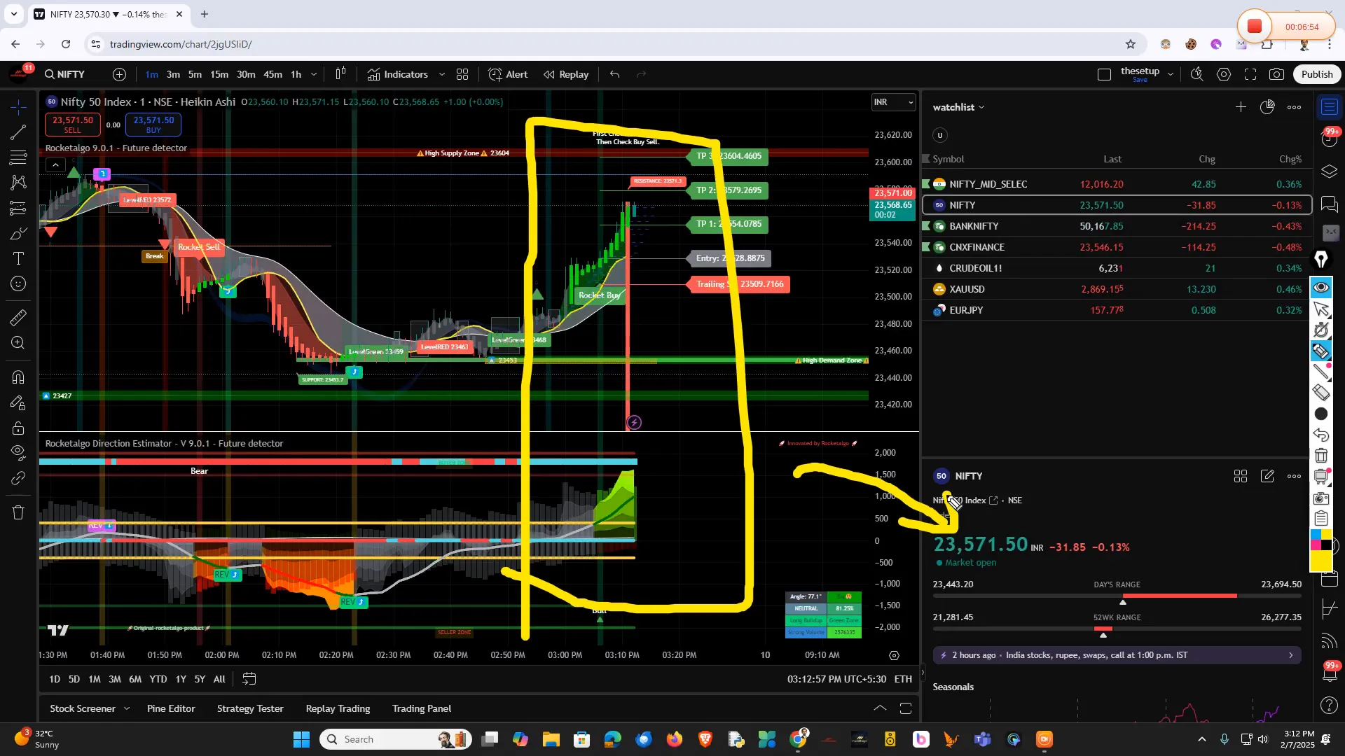Screen dimensions: 1345x756
Task: Toggle the annotation overlay eye icon
Action: 1322,286
